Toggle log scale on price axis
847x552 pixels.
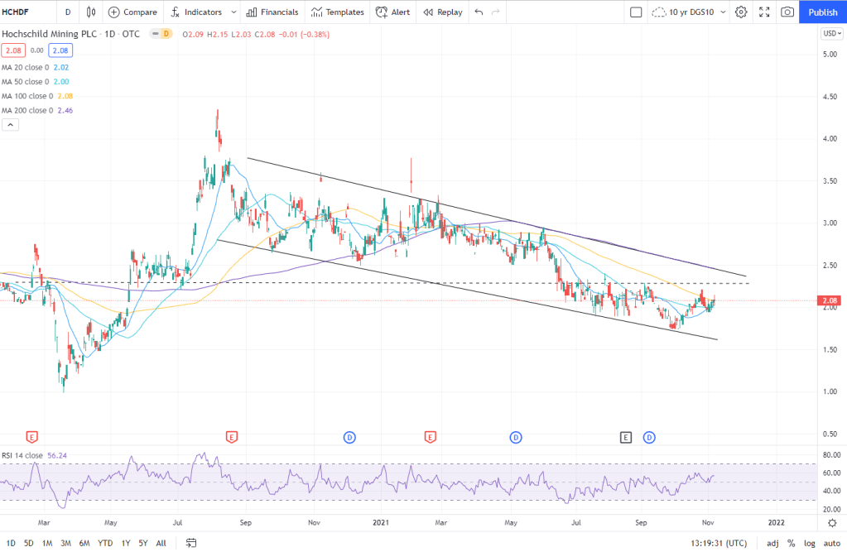[809, 543]
